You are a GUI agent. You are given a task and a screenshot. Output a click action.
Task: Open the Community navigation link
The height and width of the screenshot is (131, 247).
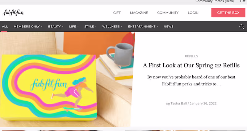pos(168,13)
